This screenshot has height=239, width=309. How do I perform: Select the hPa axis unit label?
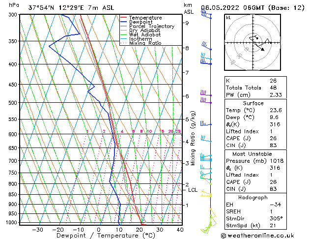14,5
